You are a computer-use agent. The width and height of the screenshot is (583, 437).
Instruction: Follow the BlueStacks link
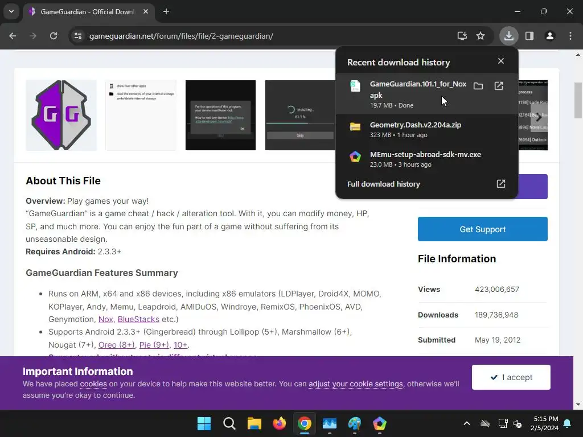tap(138, 319)
